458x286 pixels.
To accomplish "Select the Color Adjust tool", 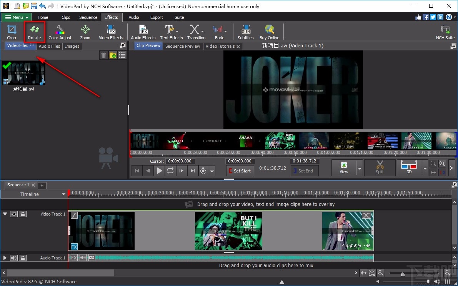I will click(60, 32).
